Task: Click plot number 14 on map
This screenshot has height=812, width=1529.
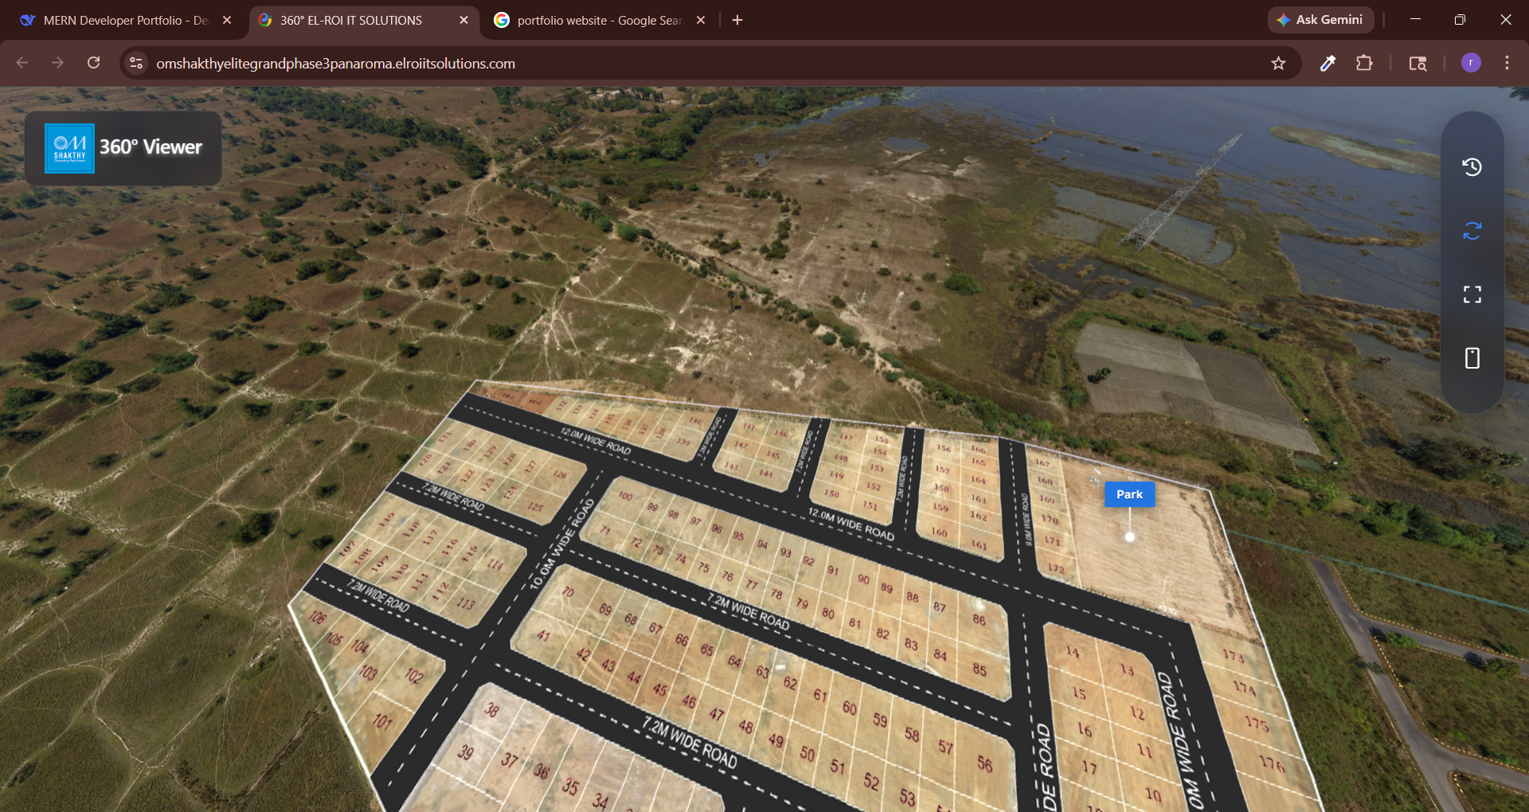Action: point(1073,652)
